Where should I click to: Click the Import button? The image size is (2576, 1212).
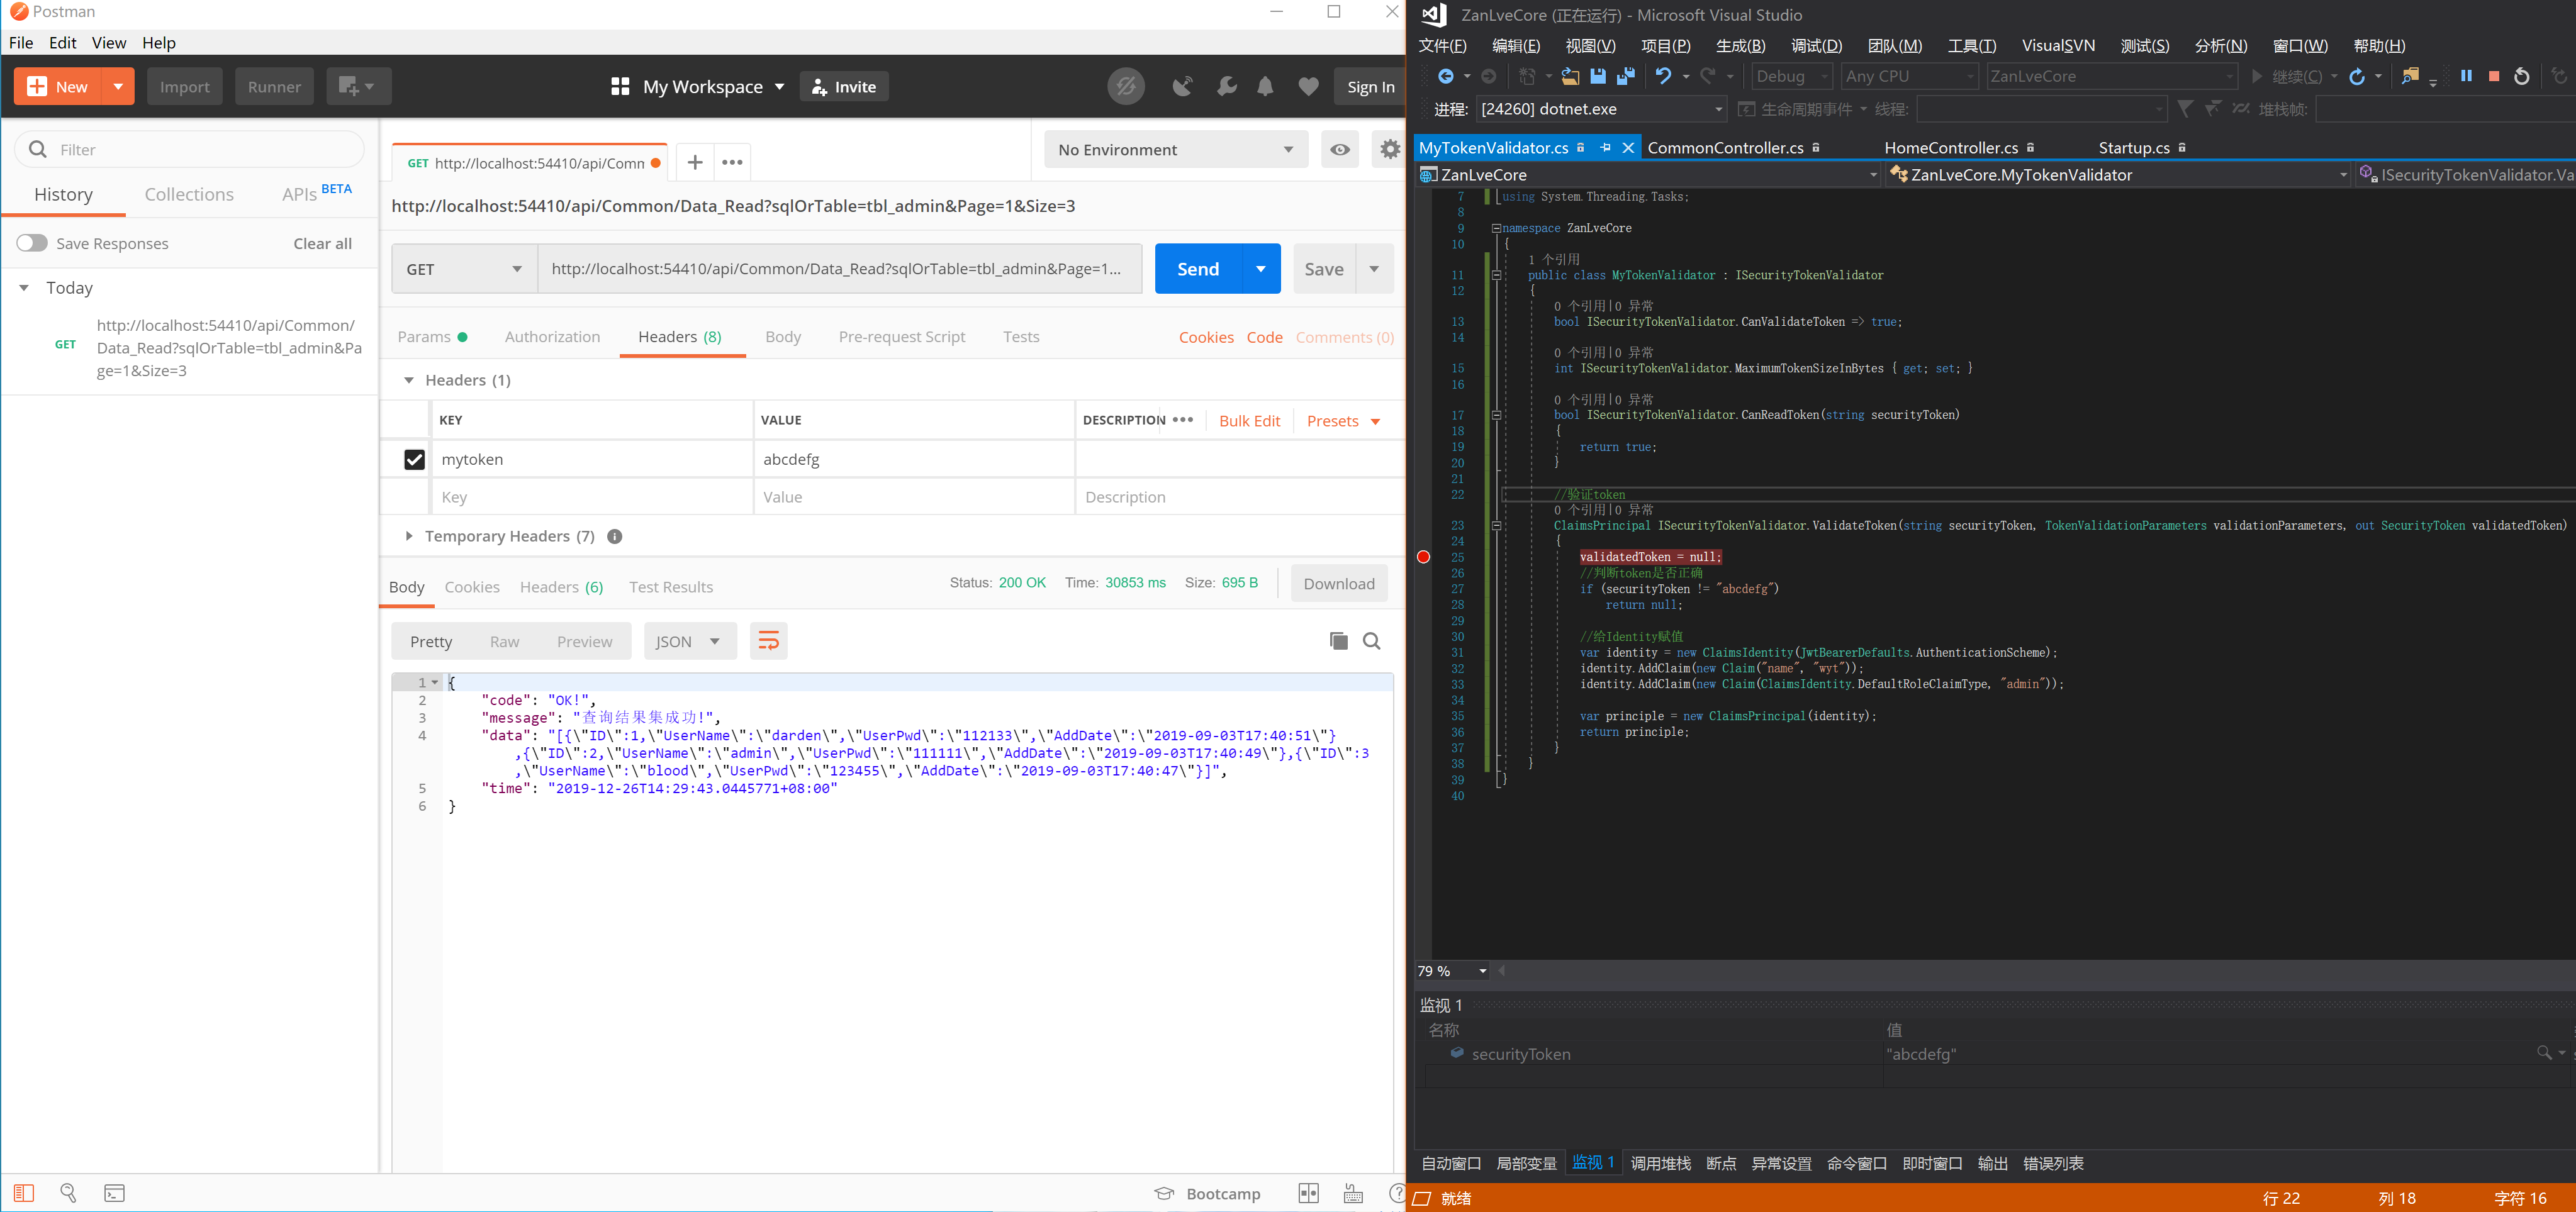pyautogui.click(x=185, y=87)
